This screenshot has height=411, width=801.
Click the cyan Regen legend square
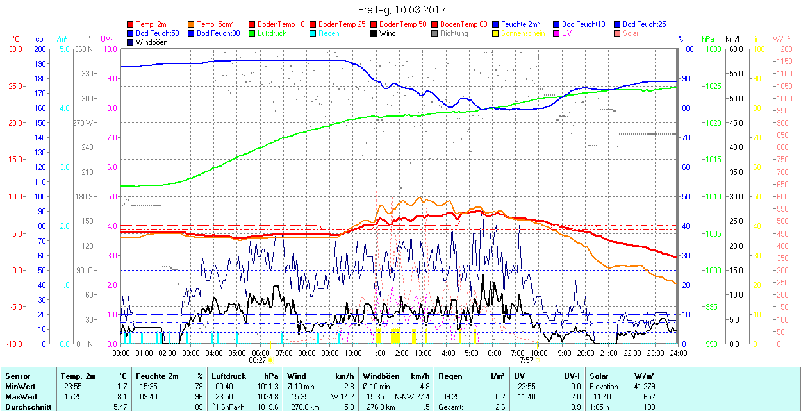313,33
